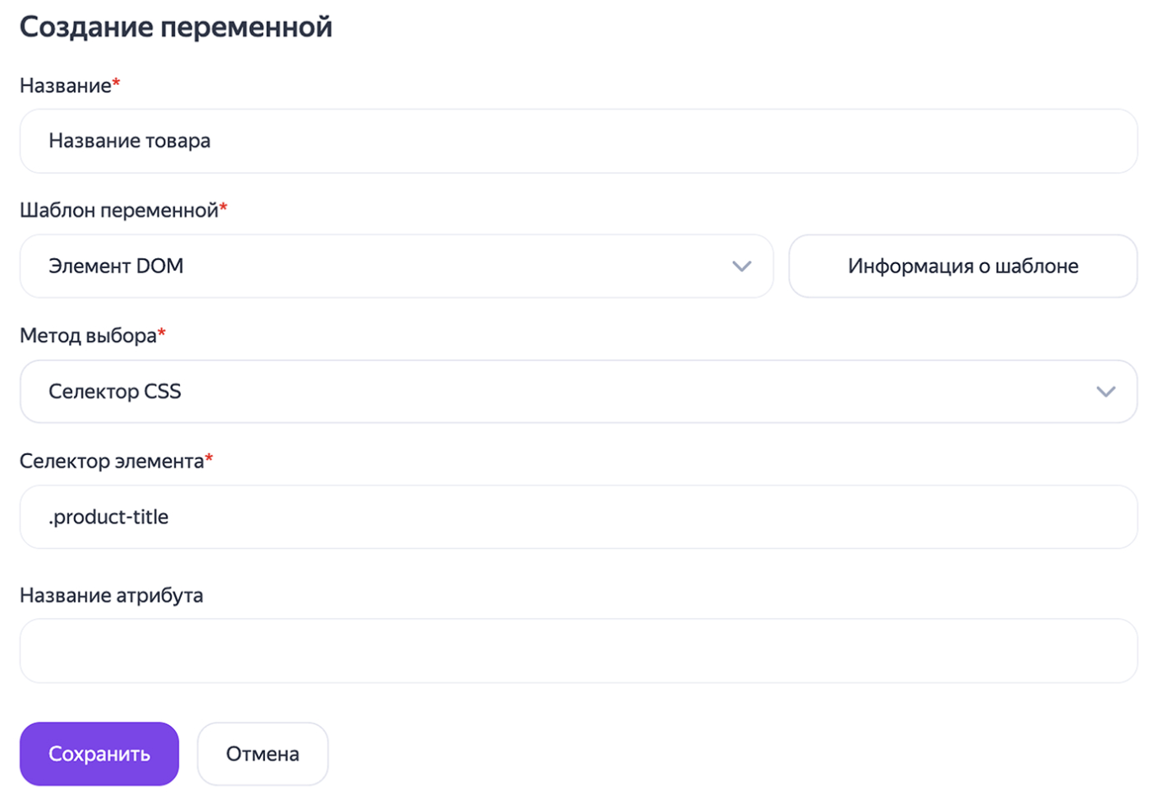
Task: Click the 'Шаблон переменной' label
Action: [x=119, y=210]
